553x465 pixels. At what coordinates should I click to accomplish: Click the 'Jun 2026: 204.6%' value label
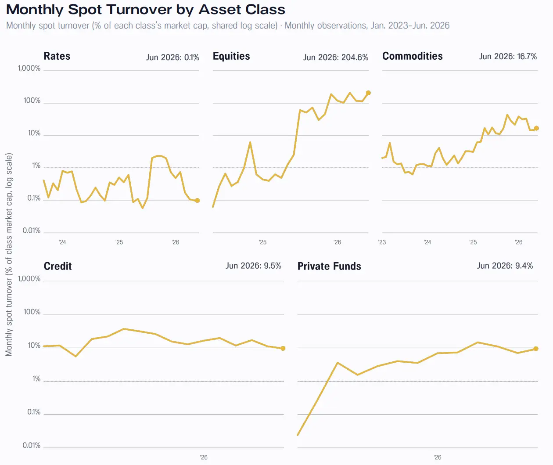[336, 58]
